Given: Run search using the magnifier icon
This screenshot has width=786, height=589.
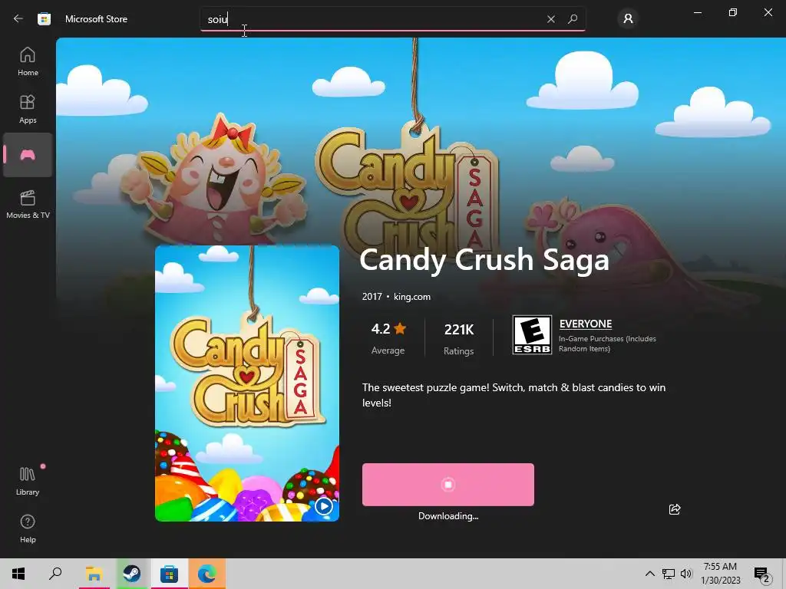Looking at the screenshot, I should tap(573, 19).
